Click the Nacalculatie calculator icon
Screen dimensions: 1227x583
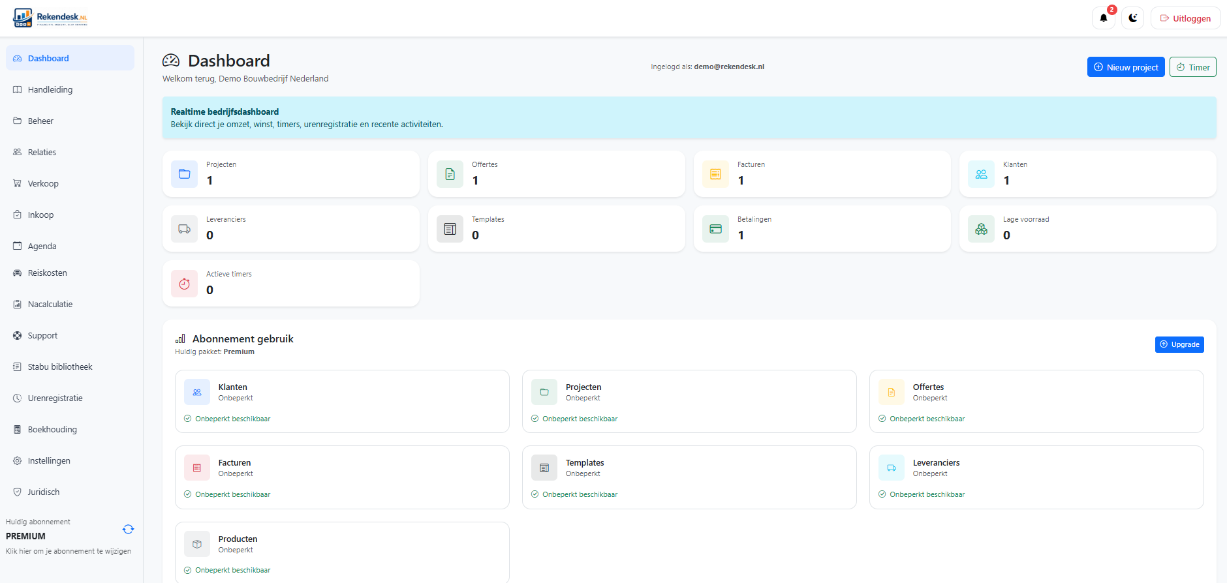[17, 304]
